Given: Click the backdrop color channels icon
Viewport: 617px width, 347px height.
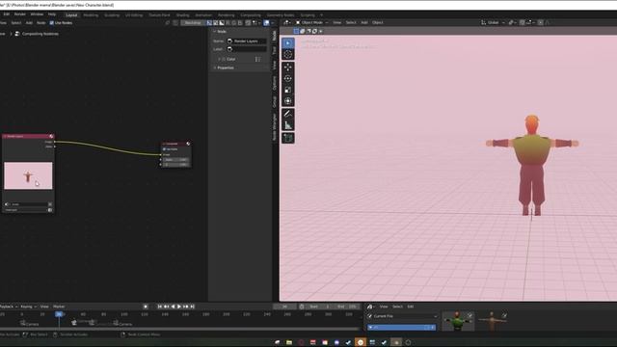Looking at the screenshot, I should pyautogui.click(x=209, y=23).
